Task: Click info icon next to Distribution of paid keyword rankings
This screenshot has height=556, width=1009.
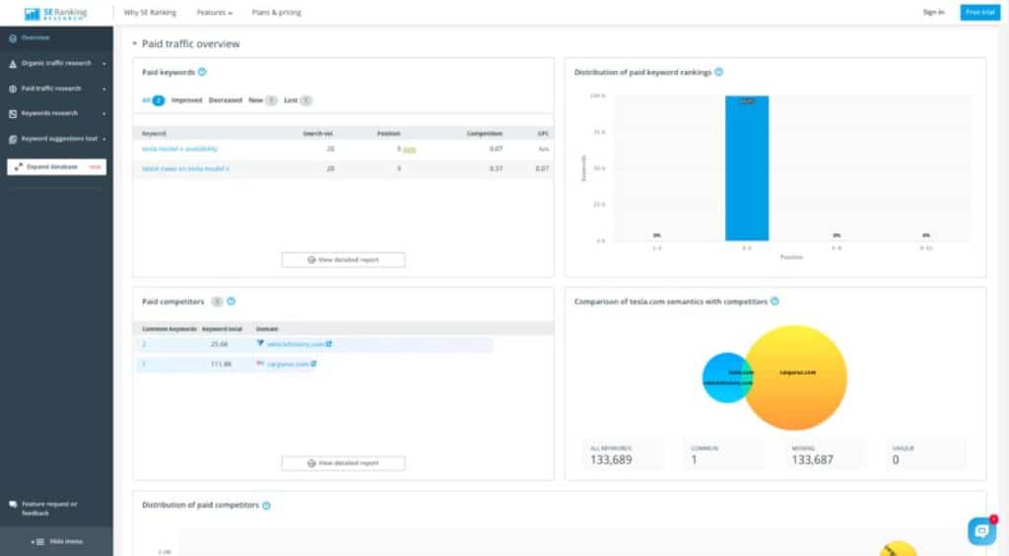Action: [719, 72]
